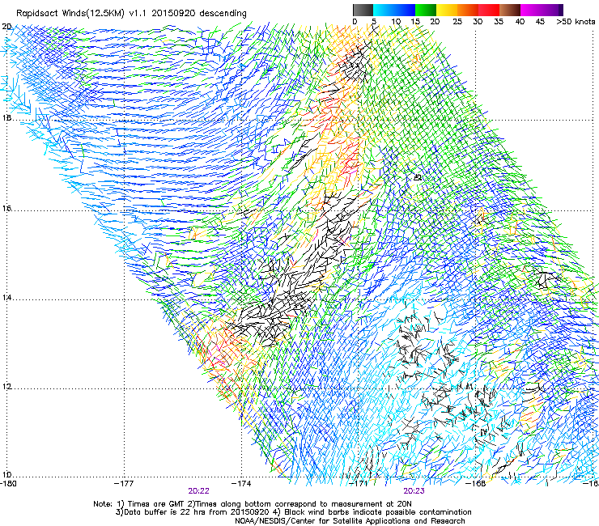Click the title text 'Rapidscat Winds(12.5KM) v1.1'
Screen dimensions: 599x526
pyautogui.click(x=82, y=13)
